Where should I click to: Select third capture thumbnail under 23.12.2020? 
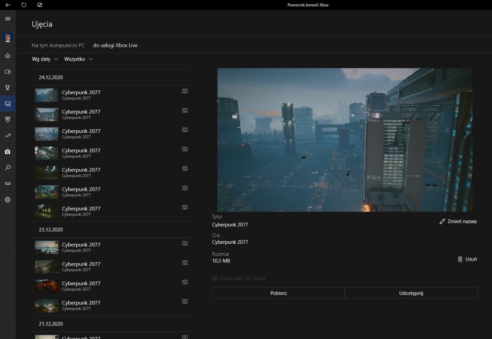pos(47,286)
